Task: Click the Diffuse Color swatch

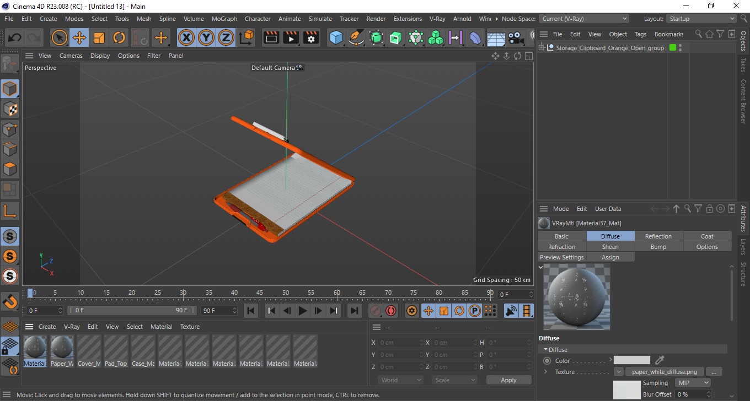Action: [x=632, y=360]
